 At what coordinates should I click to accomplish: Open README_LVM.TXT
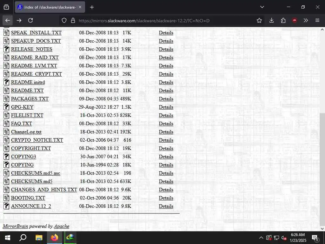[34, 66]
